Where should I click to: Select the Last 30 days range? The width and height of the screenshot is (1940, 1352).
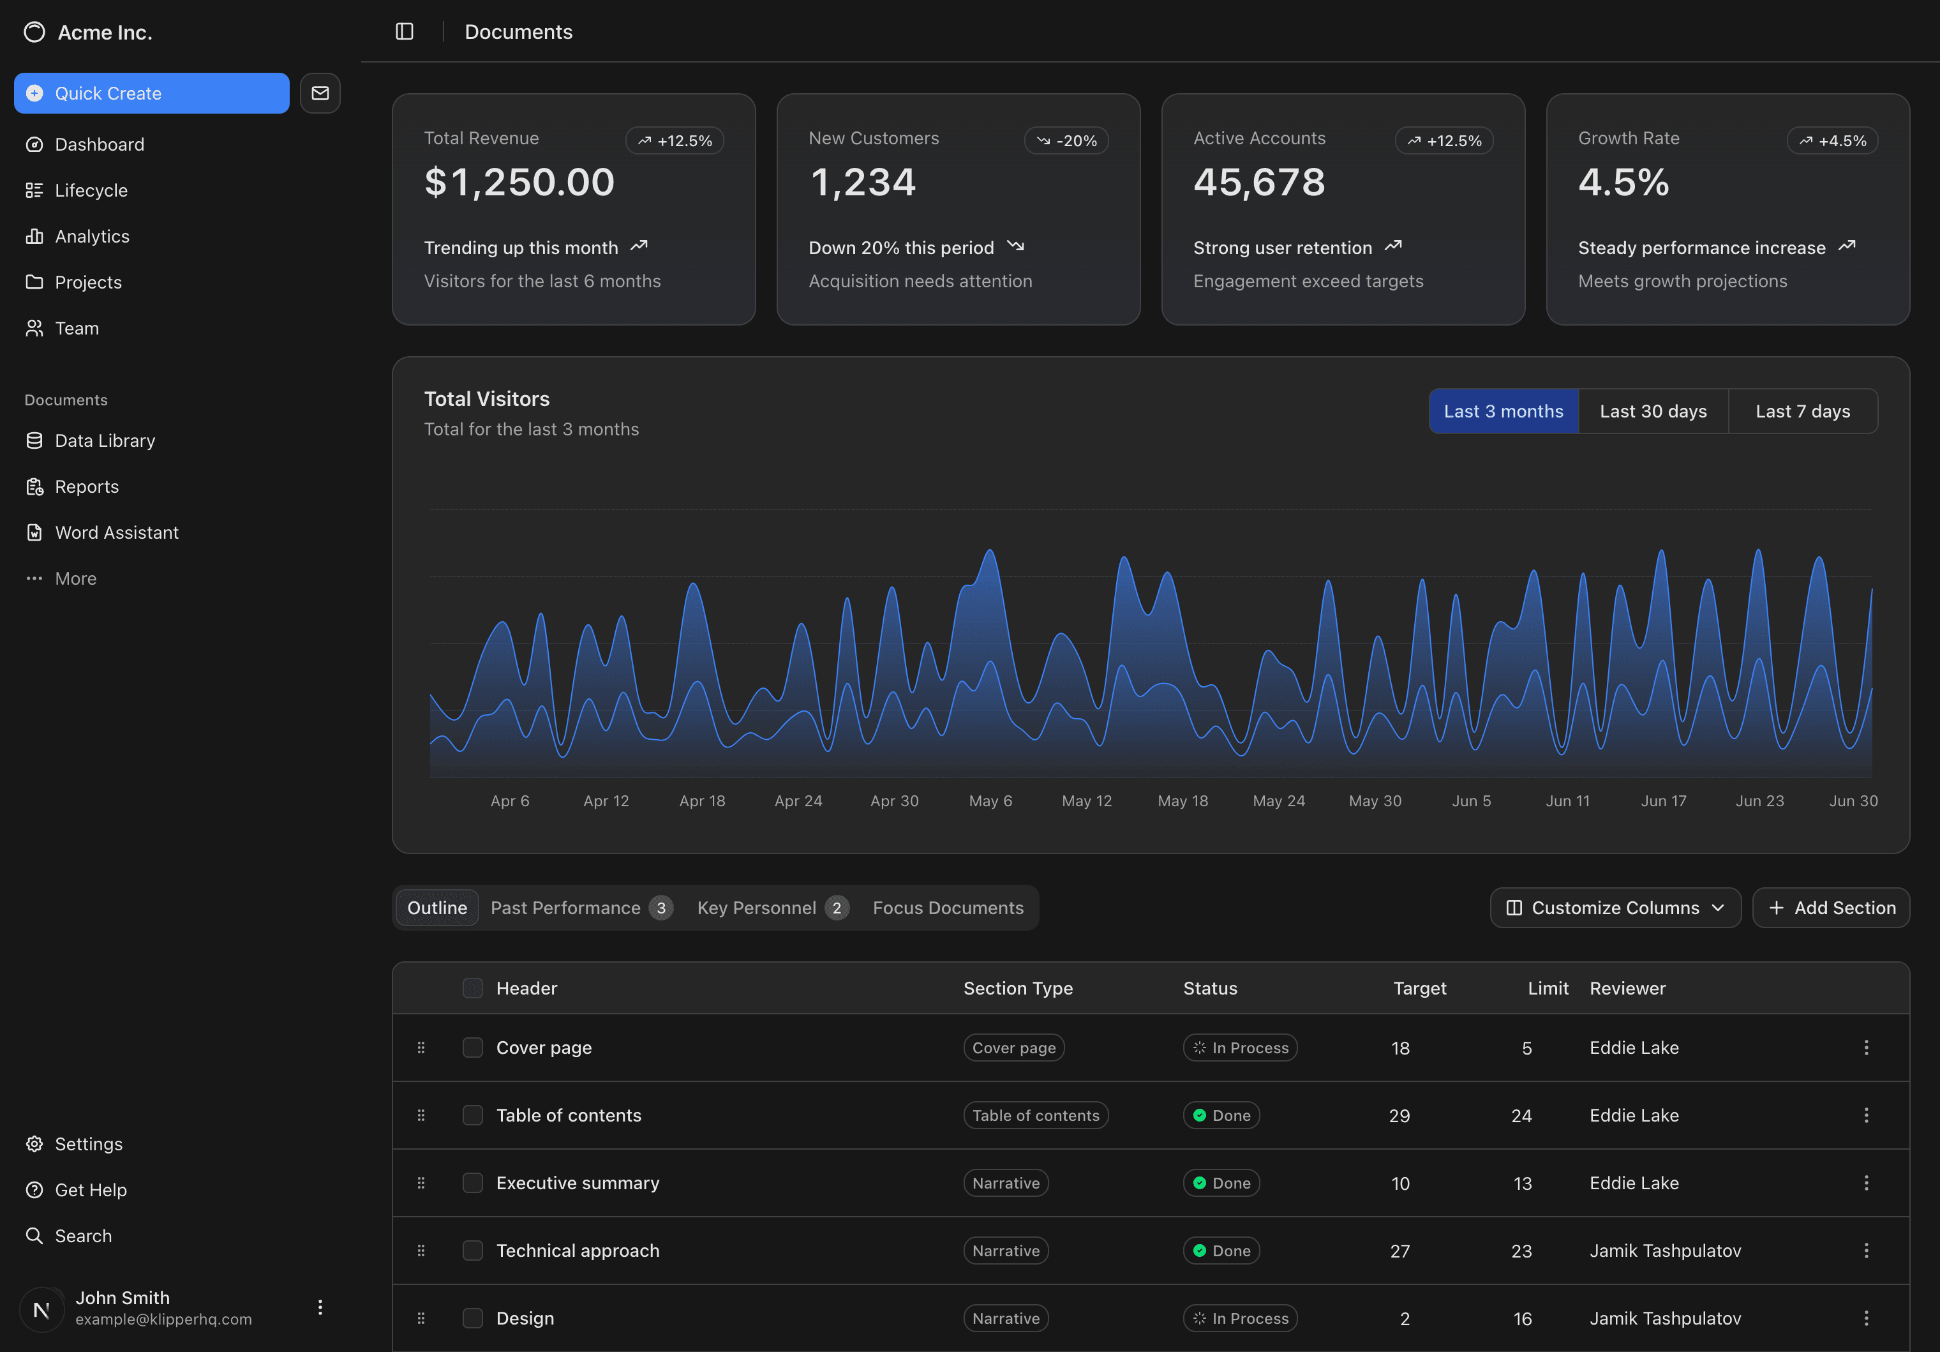point(1653,412)
